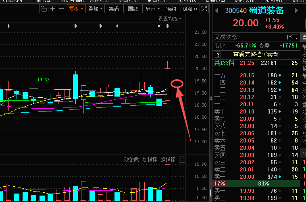Open 设置均线 moving average settings
Image resolution: width=306 pixels, height=202 pixels.
(170, 19)
